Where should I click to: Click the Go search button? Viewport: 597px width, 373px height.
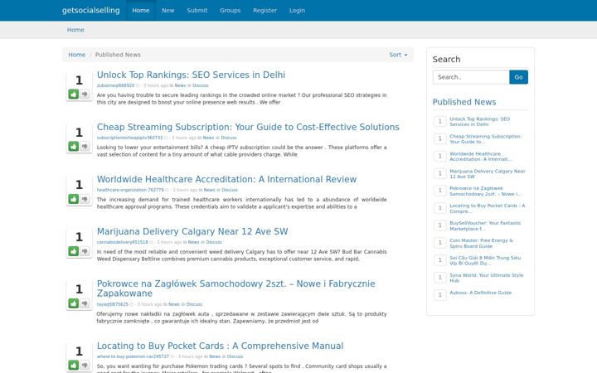coord(518,77)
